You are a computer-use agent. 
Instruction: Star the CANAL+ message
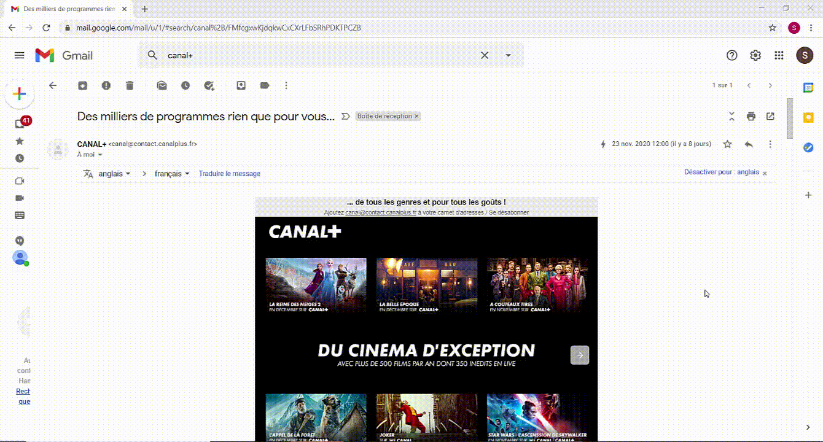click(x=727, y=144)
